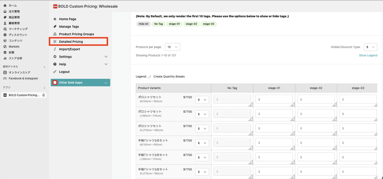Expand the Help submenu chevron
The height and width of the screenshot is (179, 383).
(106, 64)
